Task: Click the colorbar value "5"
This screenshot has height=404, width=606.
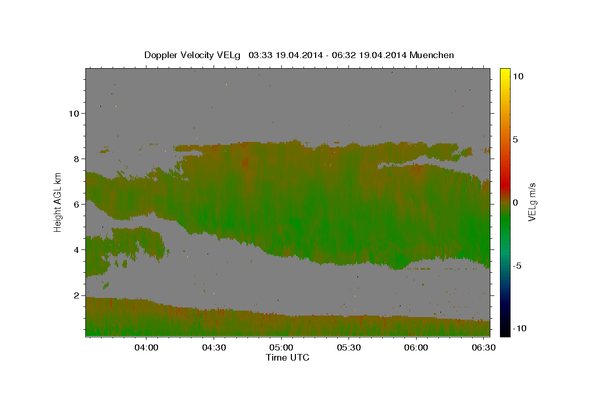Action: tap(516, 139)
